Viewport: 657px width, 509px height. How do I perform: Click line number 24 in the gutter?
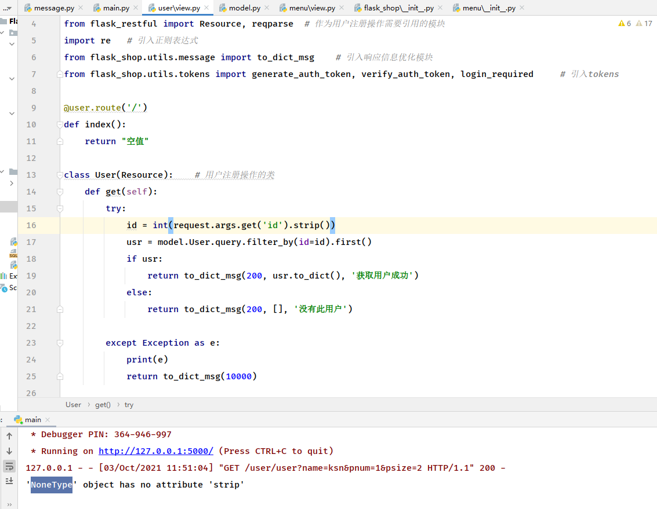pos(31,360)
